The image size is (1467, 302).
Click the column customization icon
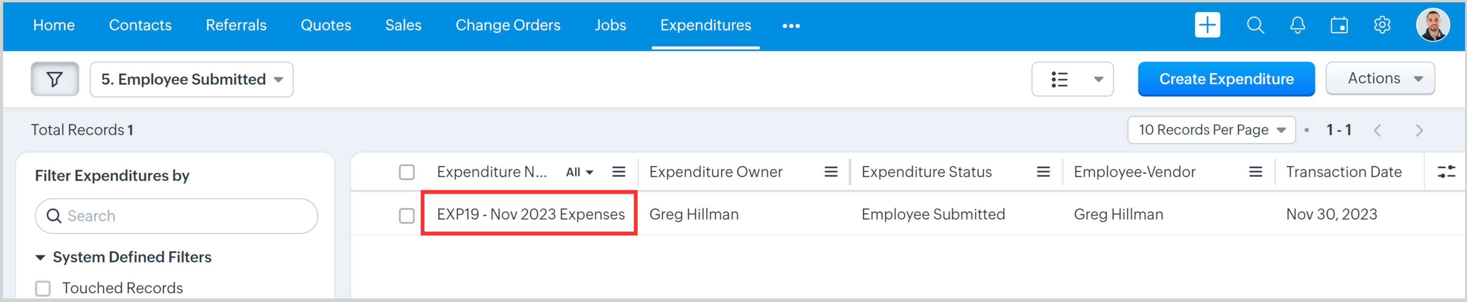[1446, 172]
